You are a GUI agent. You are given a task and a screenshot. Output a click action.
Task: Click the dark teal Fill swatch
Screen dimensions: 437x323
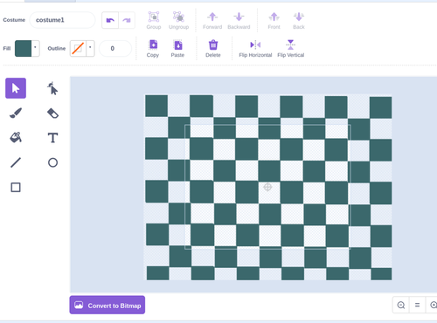[24, 48]
